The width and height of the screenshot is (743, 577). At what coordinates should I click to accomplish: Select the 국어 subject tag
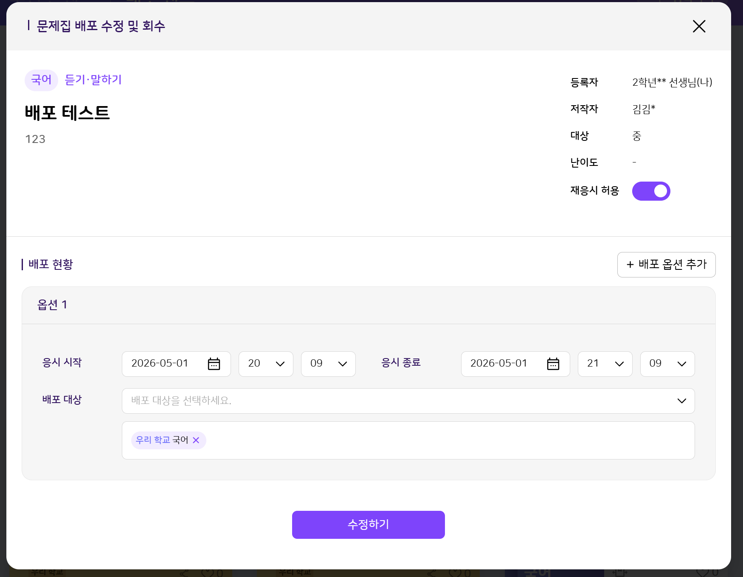coord(41,80)
